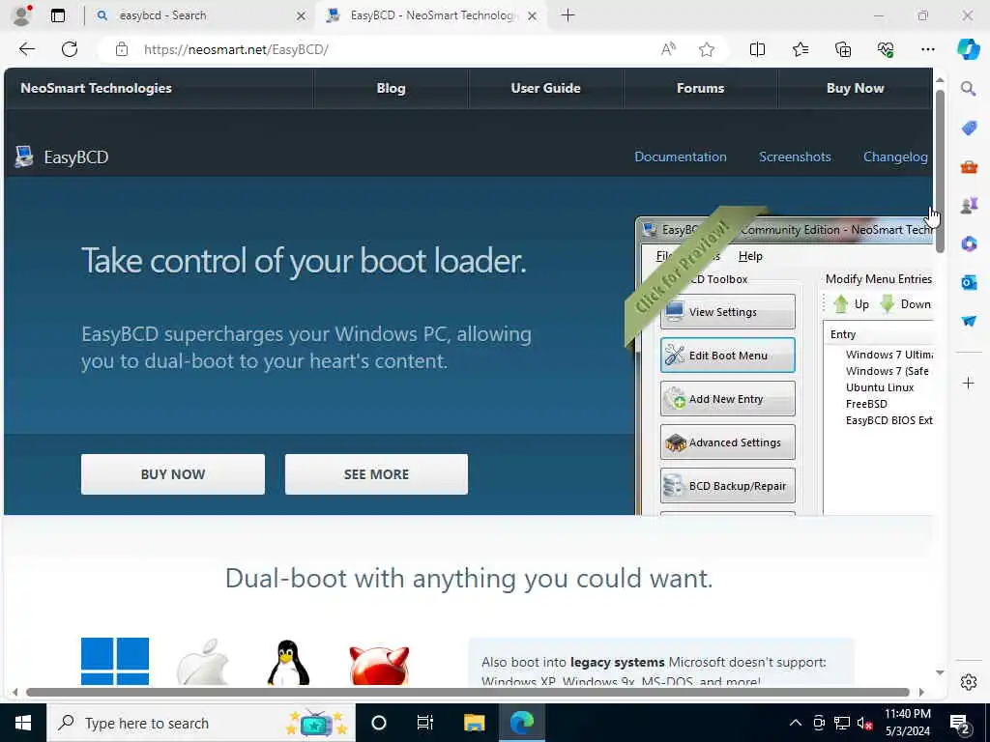
Task: Click muted volume icon in tray
Action: [x=864, y=723]
